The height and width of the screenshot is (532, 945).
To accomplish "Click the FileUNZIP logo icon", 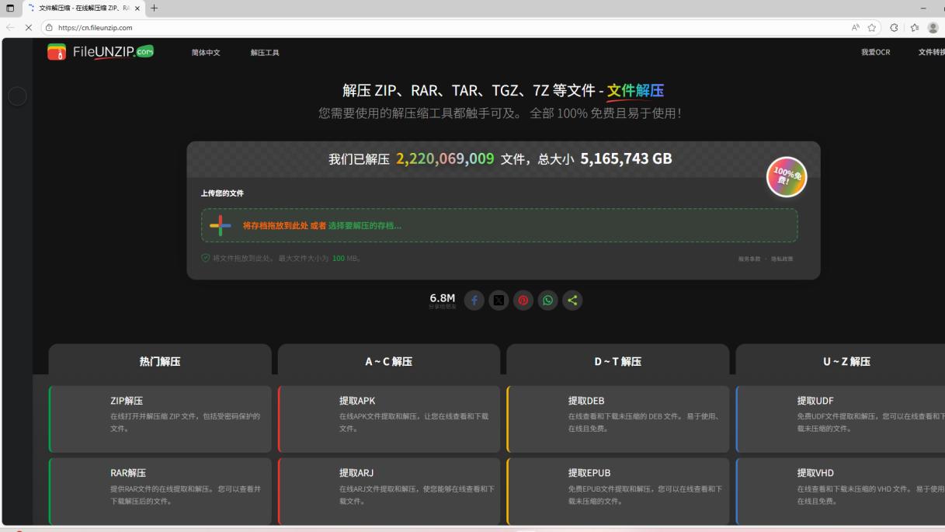I will coord(55,52).
